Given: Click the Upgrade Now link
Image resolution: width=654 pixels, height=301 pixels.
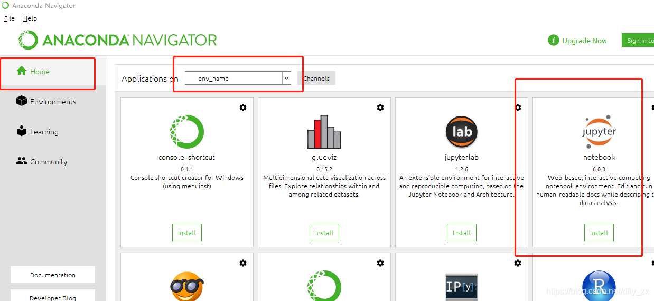Looking at the screenshot, I should [584, 41].
